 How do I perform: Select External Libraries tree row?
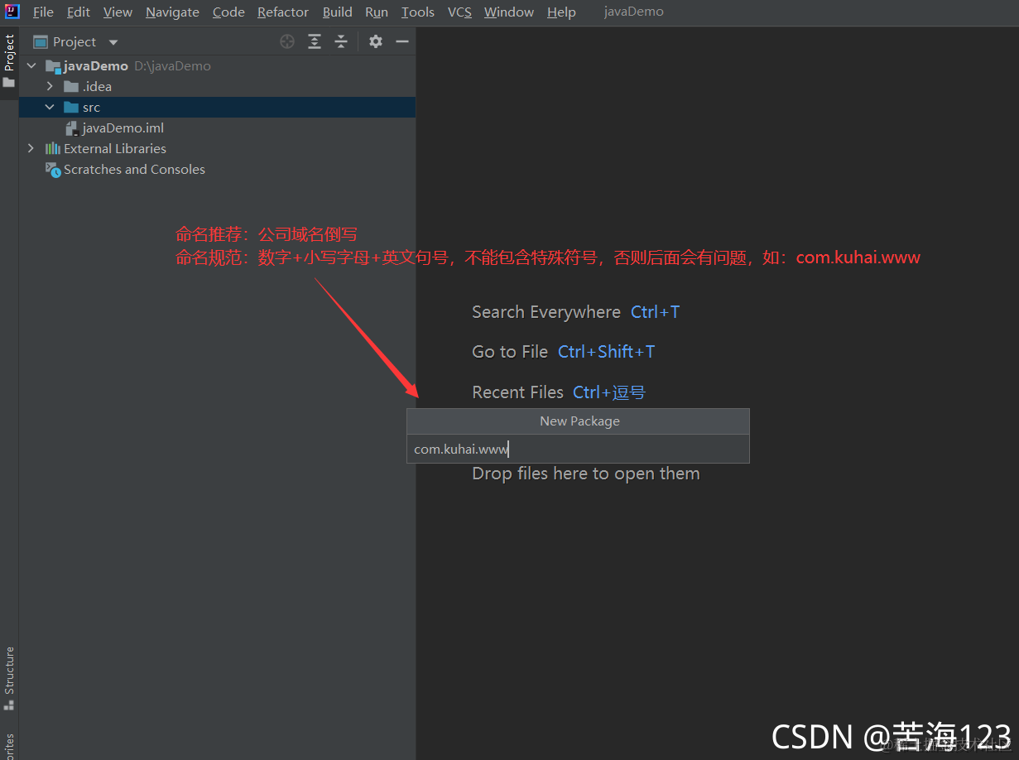point(218,148)
